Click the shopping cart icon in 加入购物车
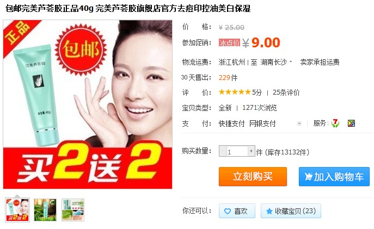The width and height of the screenshot is (374, 229). (309, 177)
